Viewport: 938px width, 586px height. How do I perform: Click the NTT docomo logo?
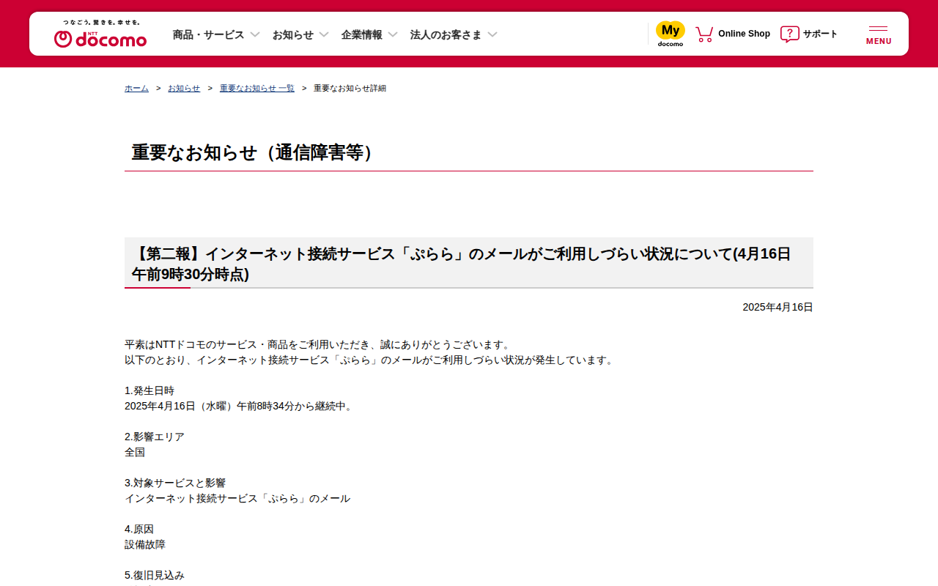(x=100, y=34)
